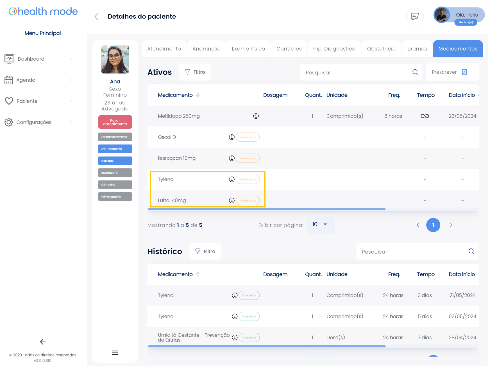Toggle the Em monitoramento tag
488x366 pixels.
(115, 137)
